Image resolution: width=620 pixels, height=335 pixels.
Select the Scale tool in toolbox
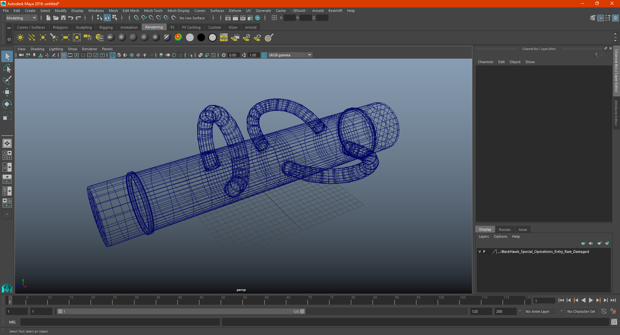[x=7, y=116]
